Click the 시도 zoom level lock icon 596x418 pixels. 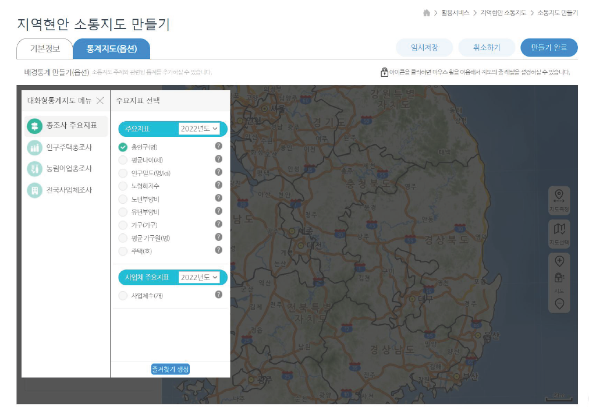pos(559,278)
